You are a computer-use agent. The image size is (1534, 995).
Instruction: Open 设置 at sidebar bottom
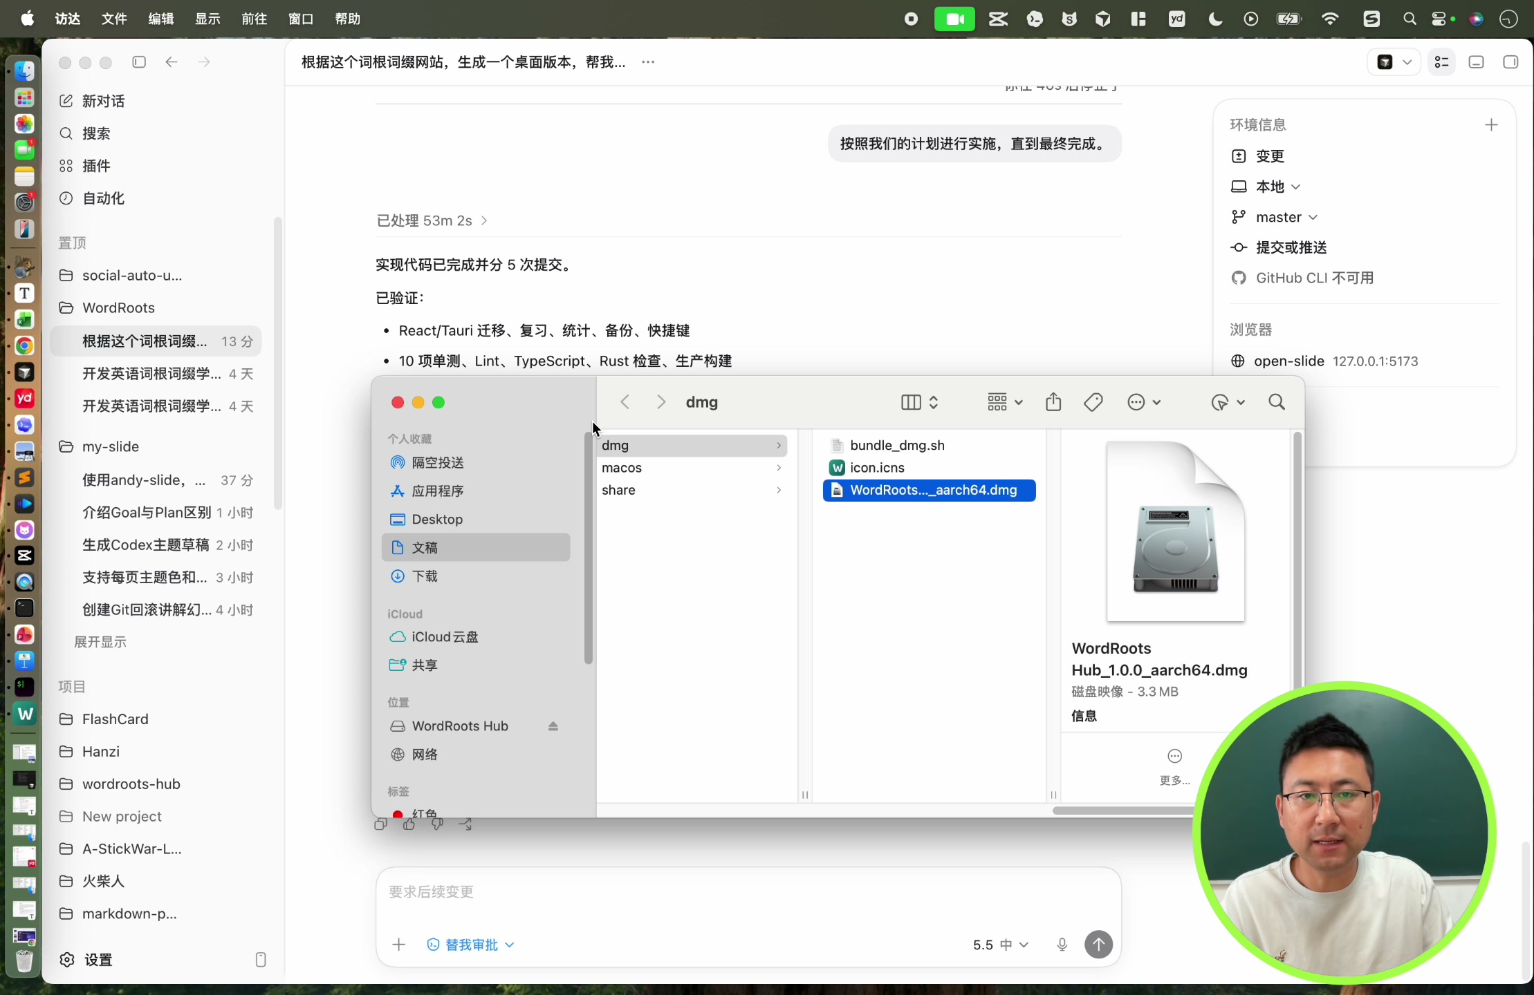98,960
